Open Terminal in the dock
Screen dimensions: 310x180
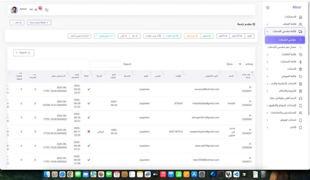pyautogui.click(x=221, y=174)
